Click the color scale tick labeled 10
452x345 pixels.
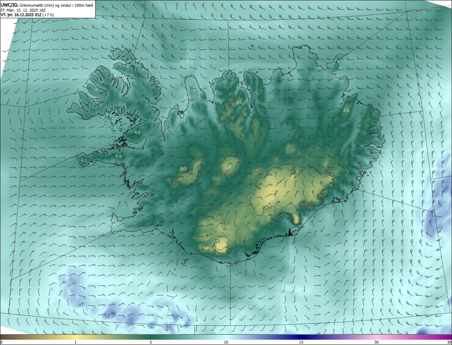226,342
